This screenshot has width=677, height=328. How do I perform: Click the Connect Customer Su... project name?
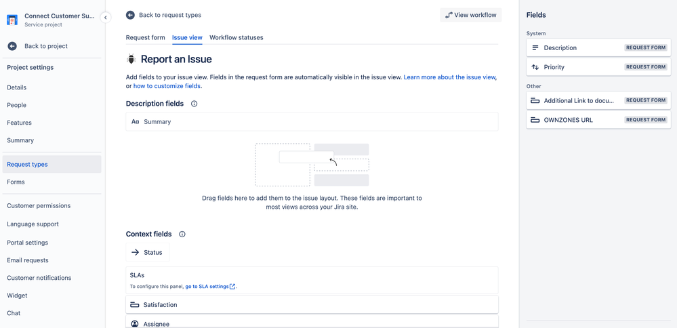point(59,16)
